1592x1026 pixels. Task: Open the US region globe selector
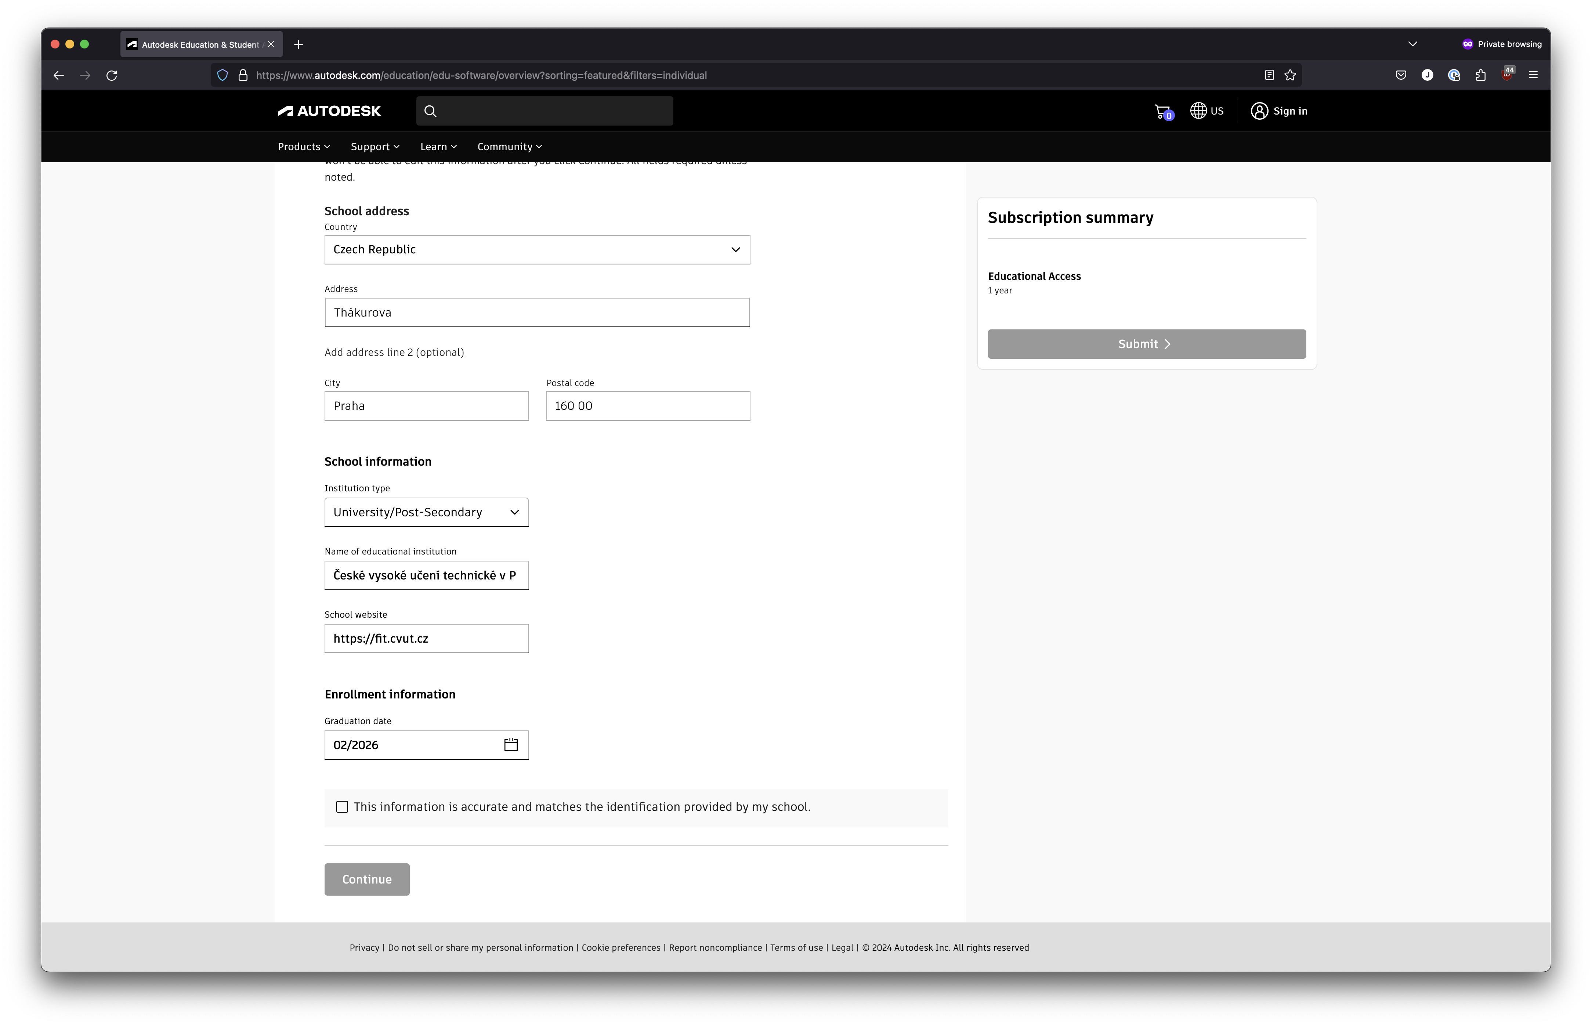click(1206, 111)
